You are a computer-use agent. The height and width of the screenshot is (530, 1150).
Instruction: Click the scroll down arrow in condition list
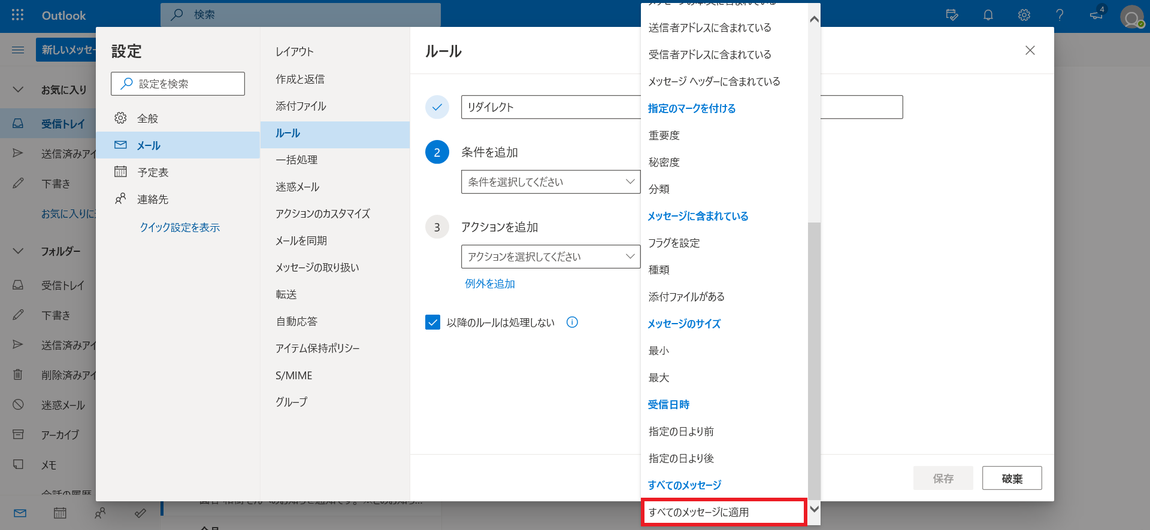click(x=814, y=509)
